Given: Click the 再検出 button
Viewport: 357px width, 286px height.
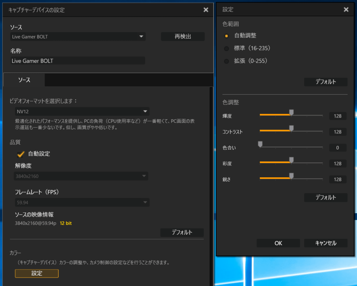Looking at the screenshot, I should pyautogui.click(x=182, y=36).
